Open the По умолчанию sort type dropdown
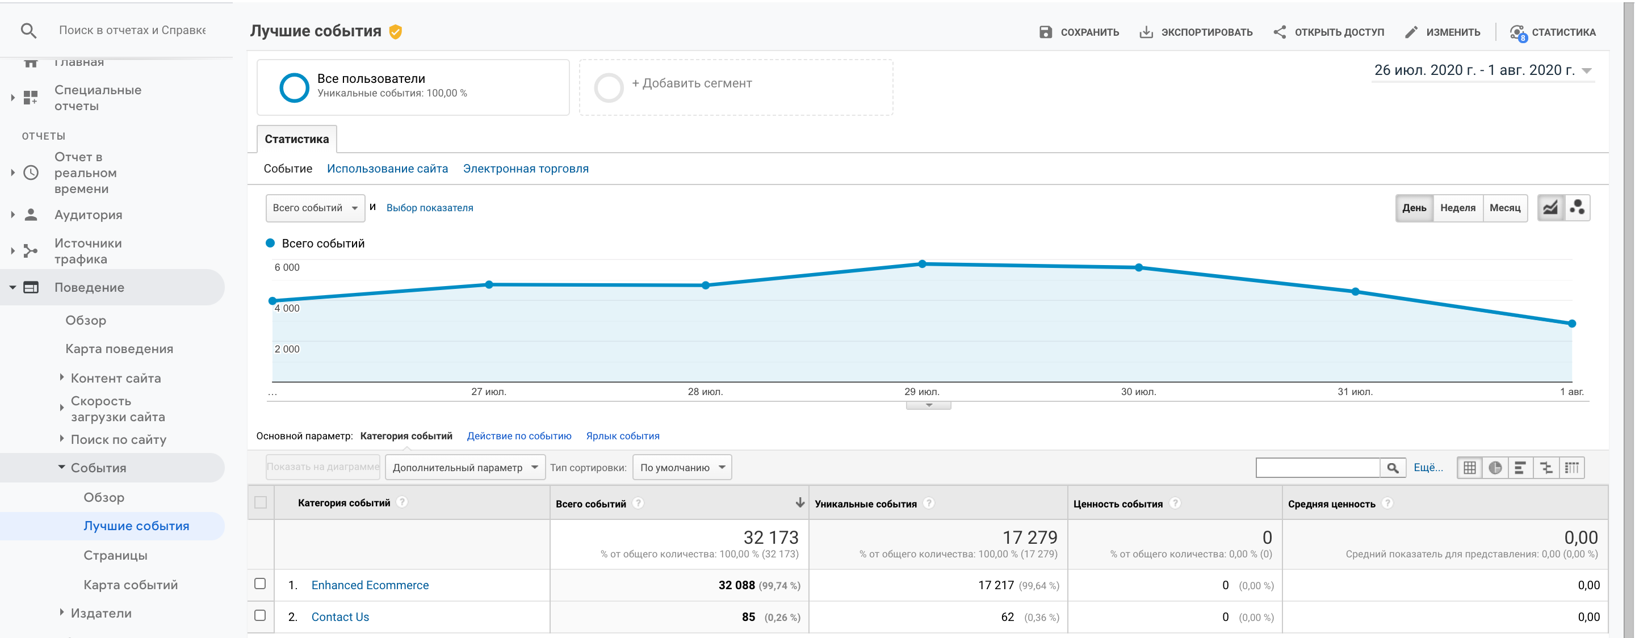Screen dimensions: 1635x638 (682, 467)
